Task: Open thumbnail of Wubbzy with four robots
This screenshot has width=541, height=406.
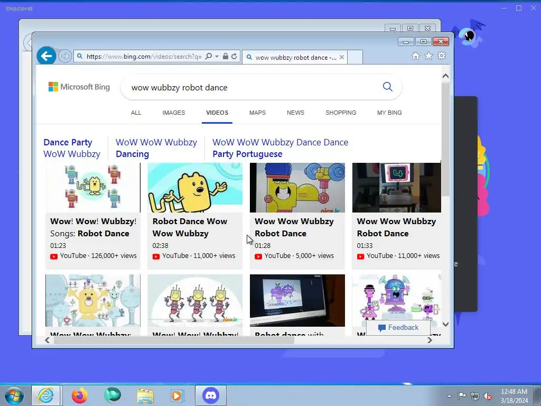Action: 93,188
